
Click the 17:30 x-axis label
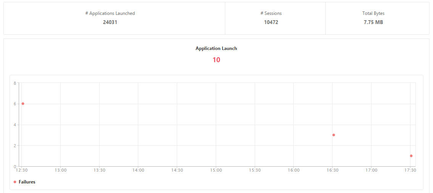click(410, 170)
